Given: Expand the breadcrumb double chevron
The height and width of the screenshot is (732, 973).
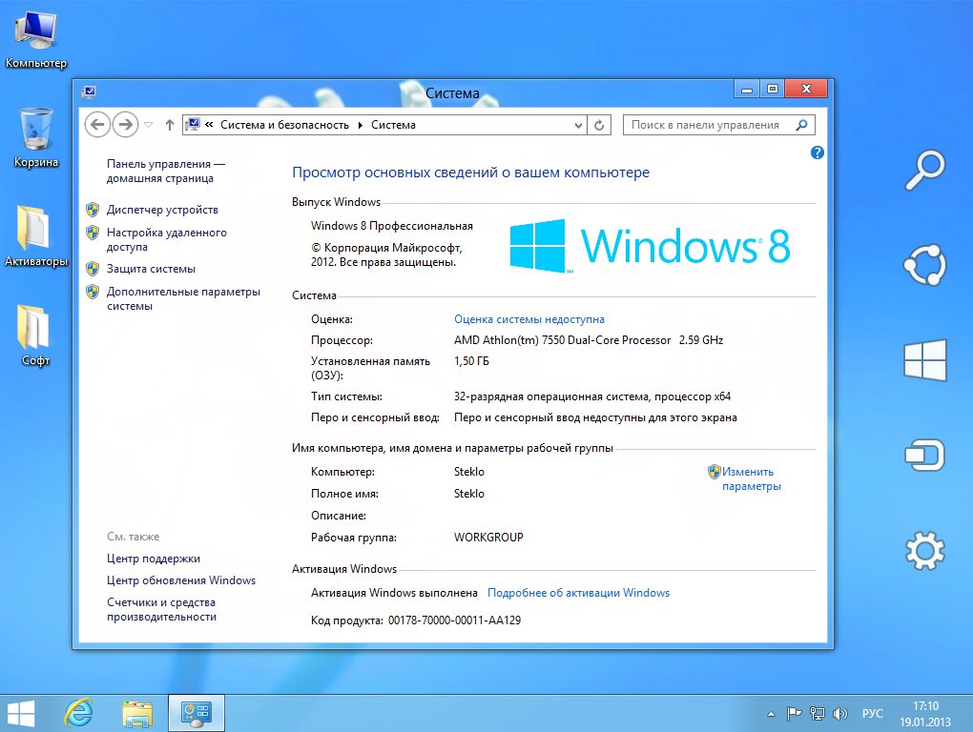Looking at the screenshot, I should [x=209, y=125].
